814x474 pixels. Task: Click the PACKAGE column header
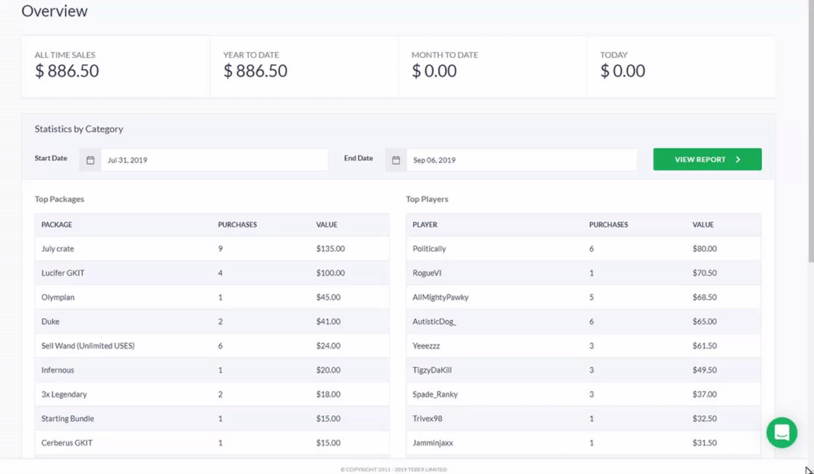pos(57,225)
